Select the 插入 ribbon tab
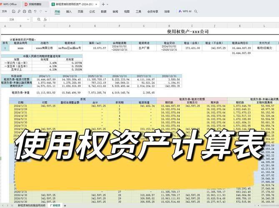Viewport: 279px width, 208px height. point(69,12)
